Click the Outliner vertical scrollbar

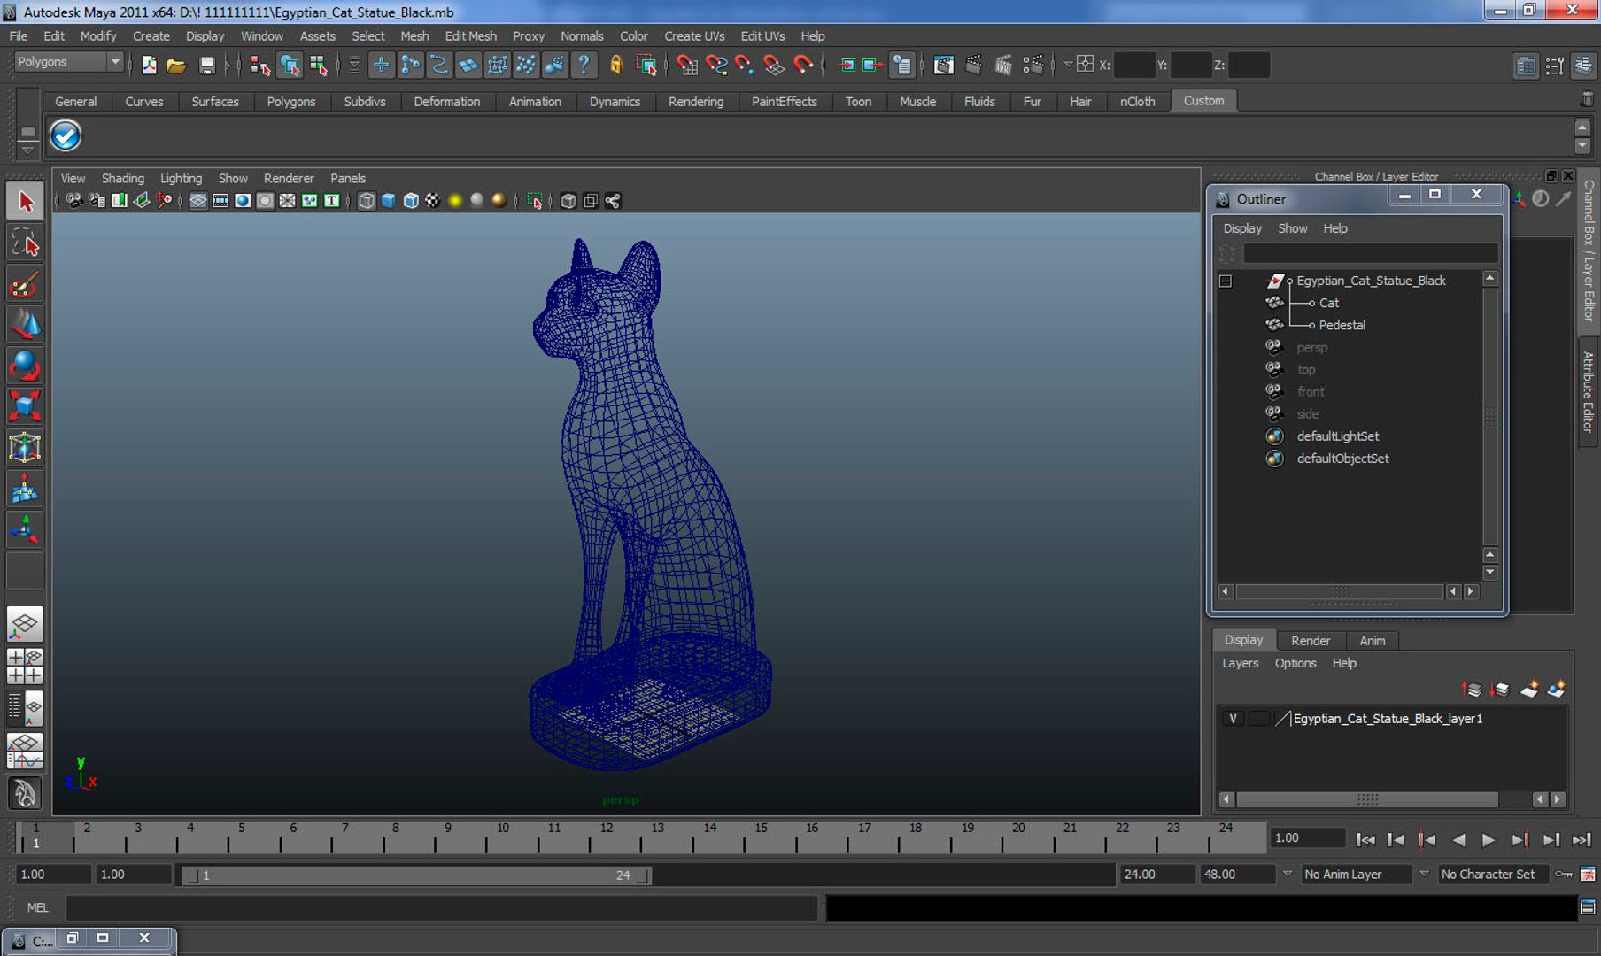[x=1490, y=415]
